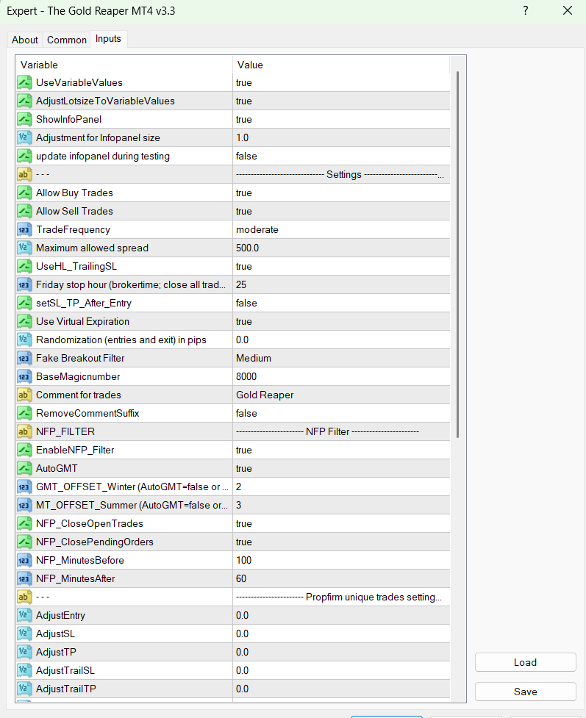This screenshot has height=718, width=586.
Task: Click the MT_OFFSET_Summer value 3
Action: [239, 505]
